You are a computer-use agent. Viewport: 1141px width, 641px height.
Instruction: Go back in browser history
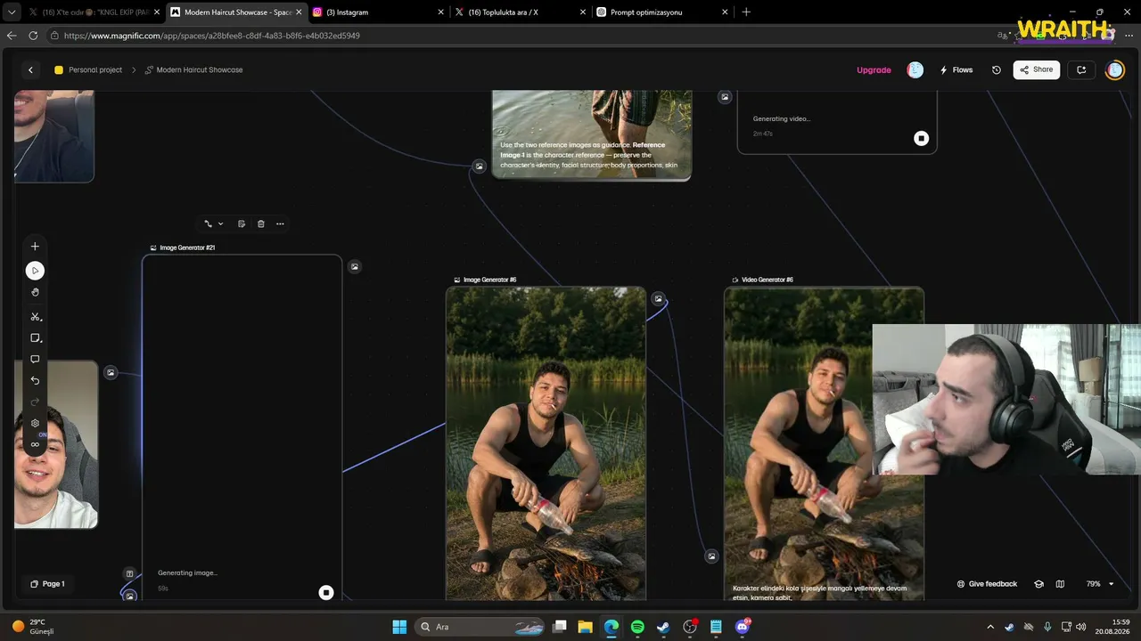pyautogui.click(x=12, y=36)
